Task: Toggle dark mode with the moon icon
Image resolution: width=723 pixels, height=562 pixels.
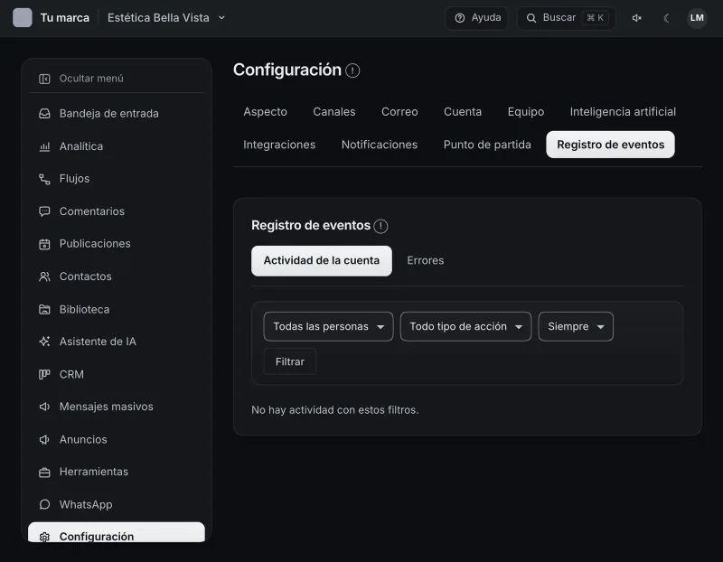Action: pyautogui.click(x=667, y=18)
